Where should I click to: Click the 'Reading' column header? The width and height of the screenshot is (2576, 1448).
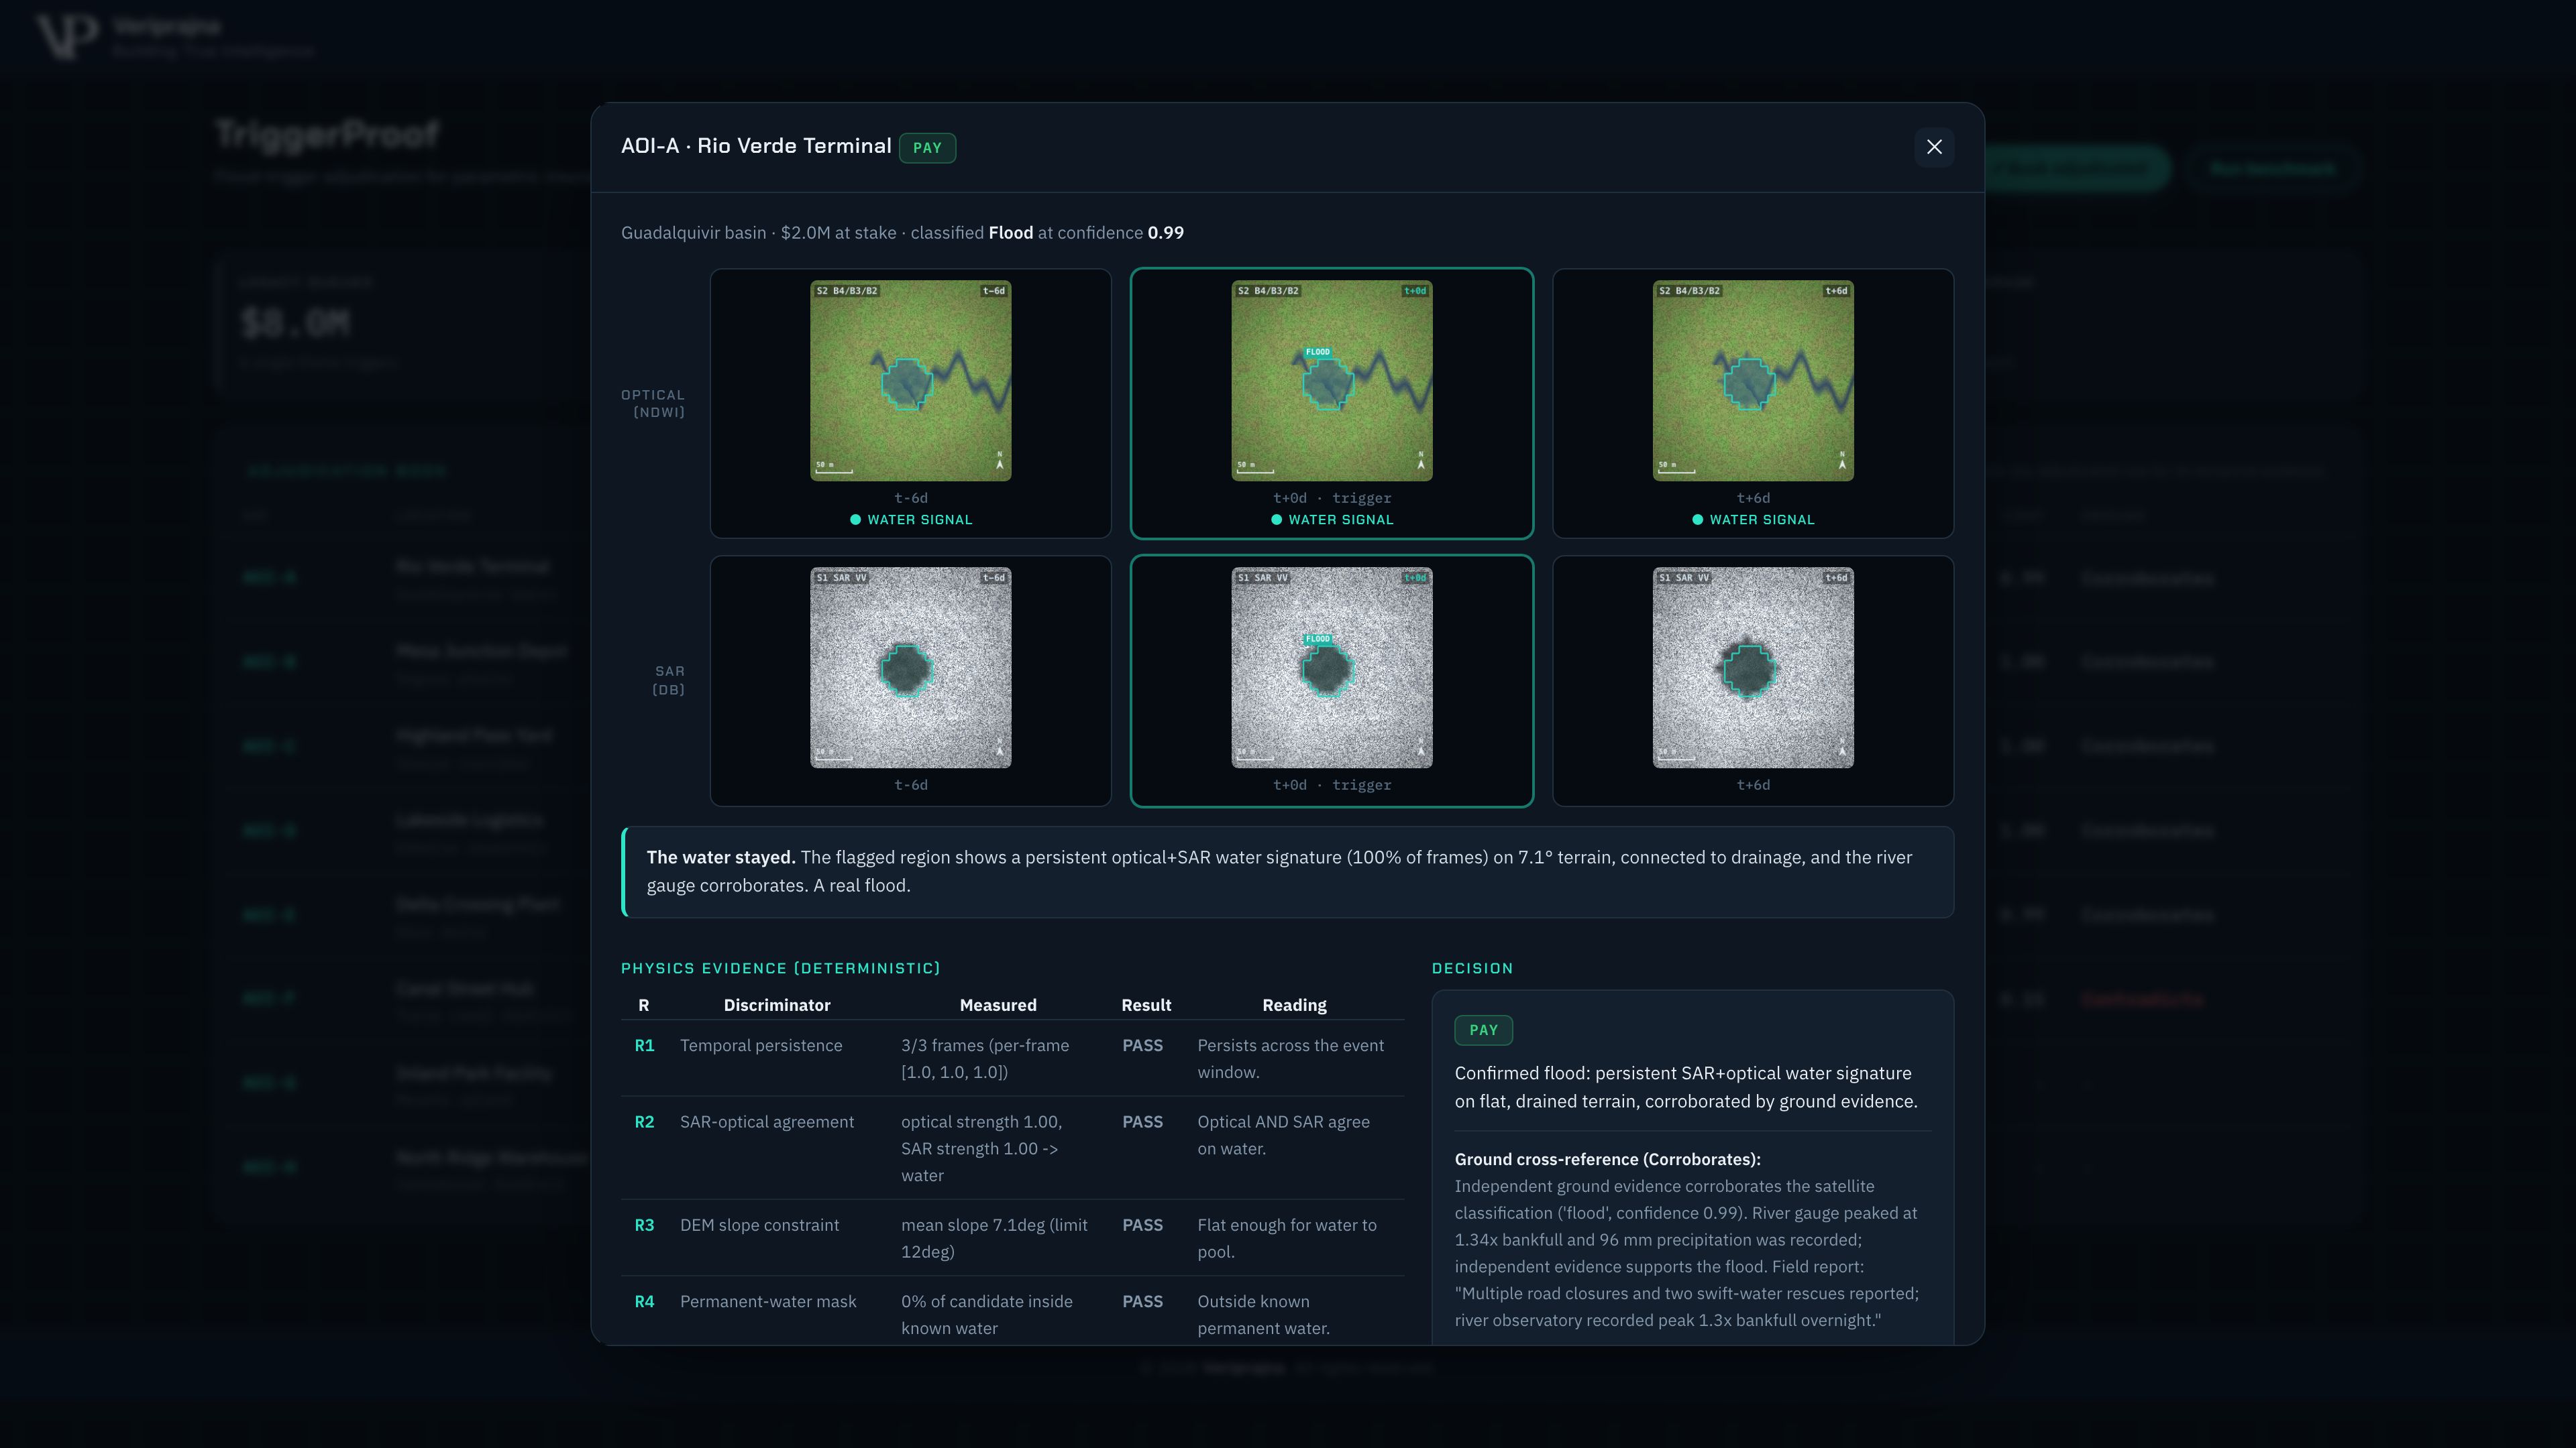click(x=1294, y=1006)
